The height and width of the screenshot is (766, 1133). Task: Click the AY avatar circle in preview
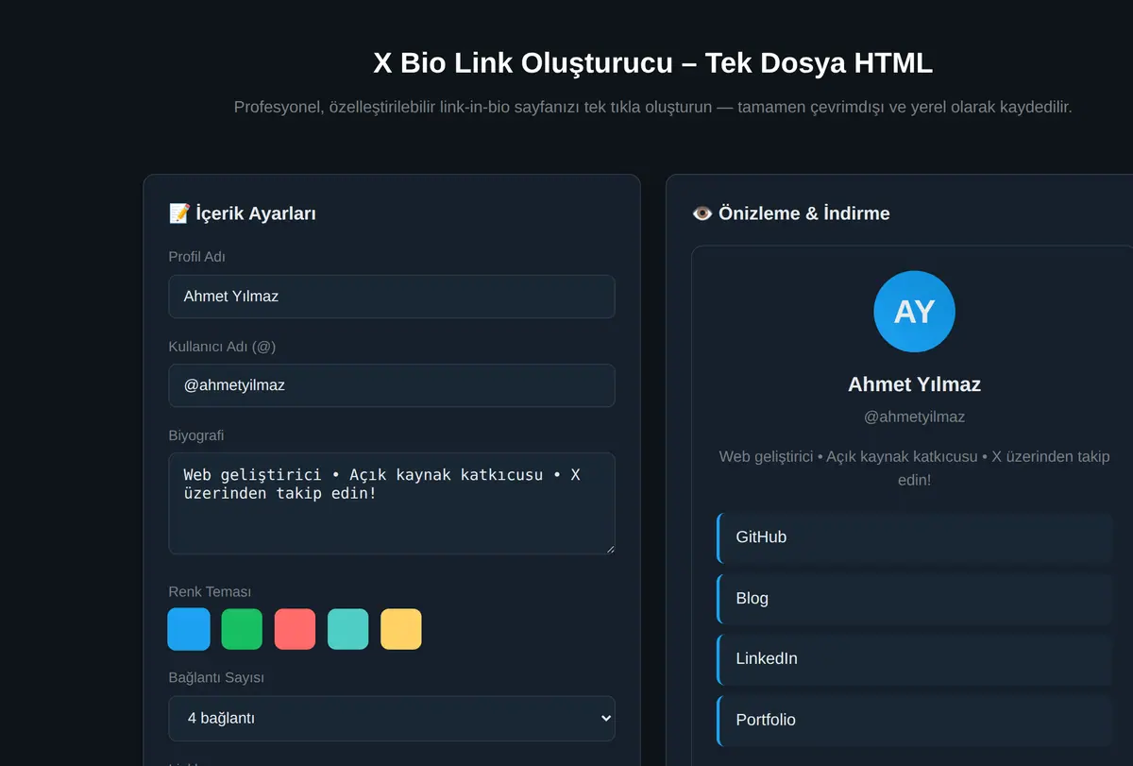click(x=914, y=312)
